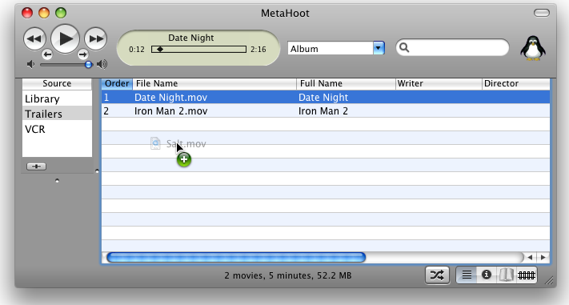Click the Full Name cell Iron Man 2
The image size is (569, 305).
pos(323,110)
